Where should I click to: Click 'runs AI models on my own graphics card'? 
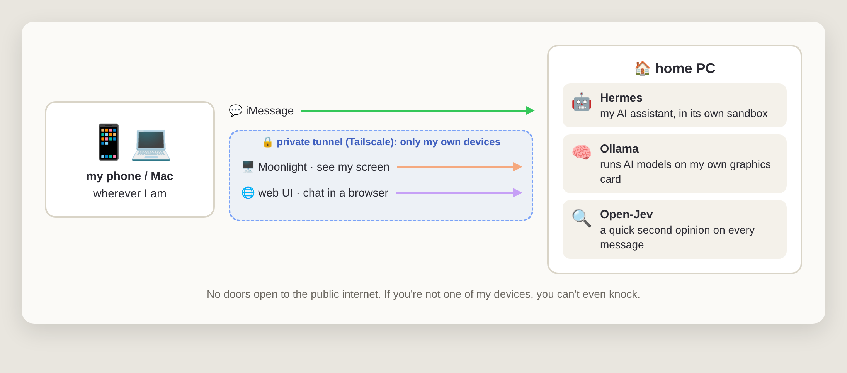(685, 172)
